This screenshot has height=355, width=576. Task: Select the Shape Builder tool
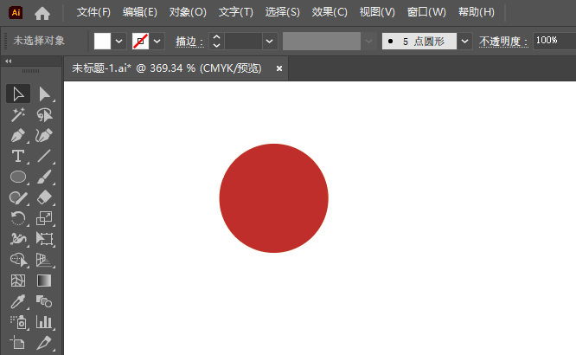pyautogui.click(x=18, y=260)
